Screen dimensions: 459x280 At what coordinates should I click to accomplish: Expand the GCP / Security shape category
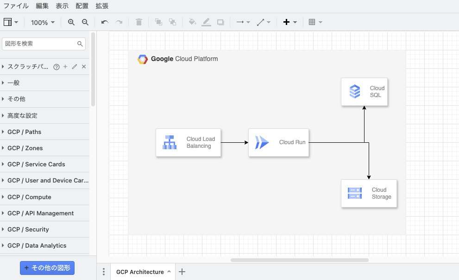28,229
